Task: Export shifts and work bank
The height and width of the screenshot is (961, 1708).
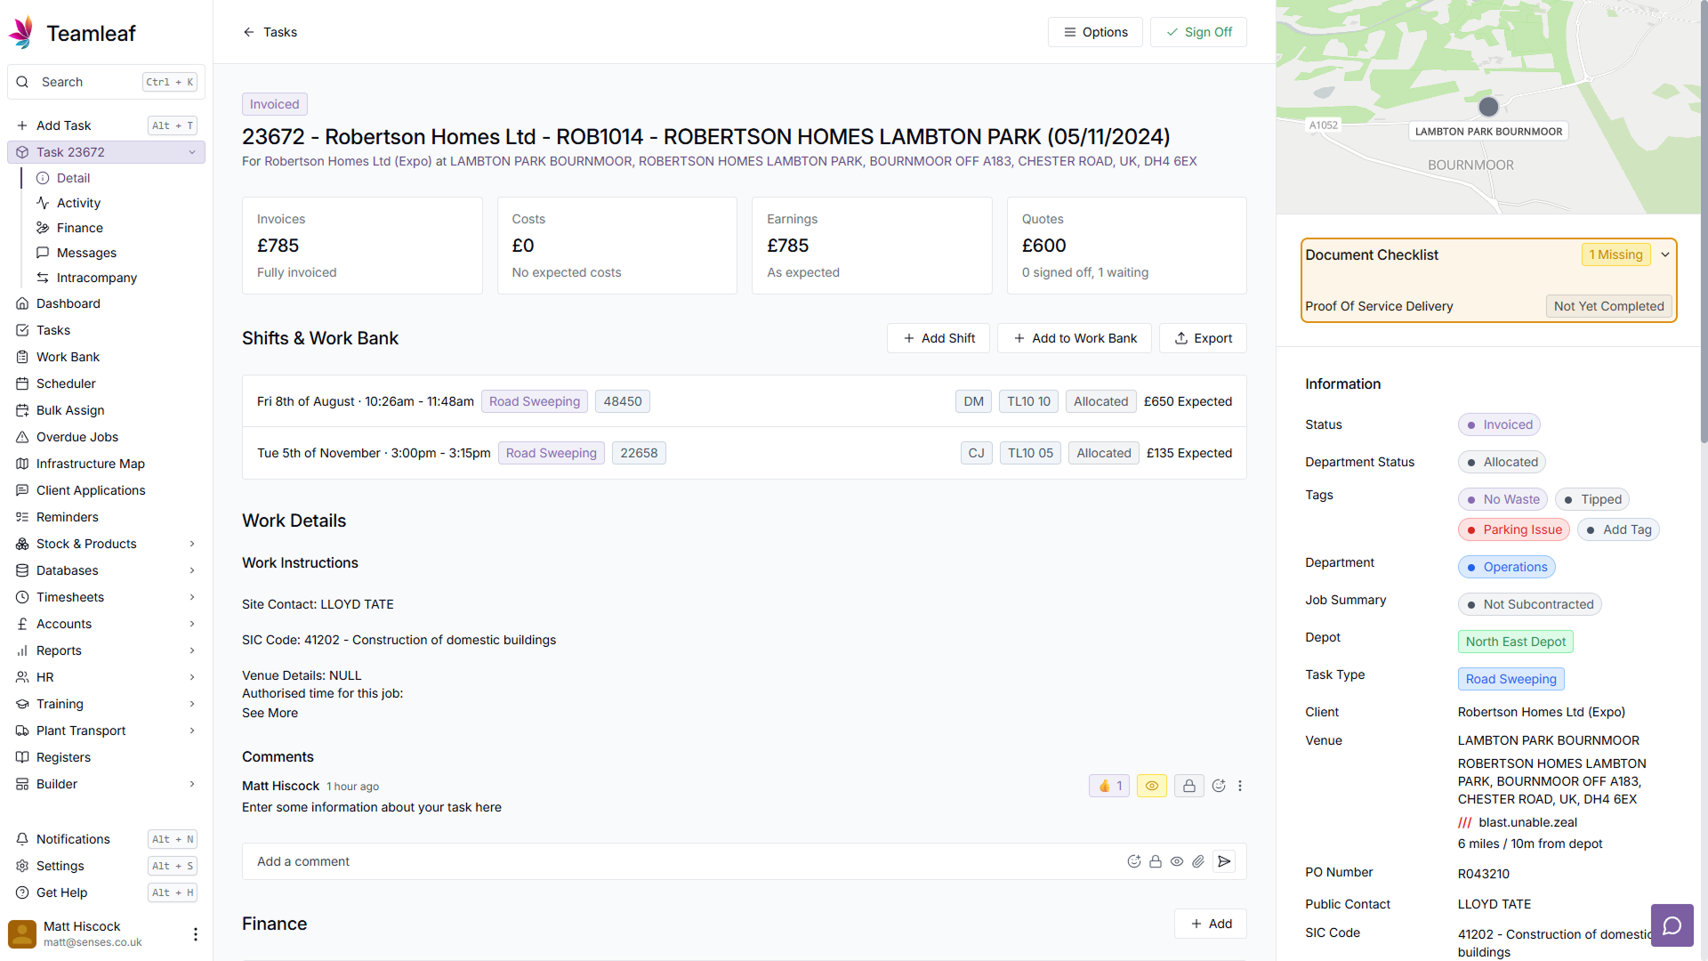Action: tap(1203, 338)
